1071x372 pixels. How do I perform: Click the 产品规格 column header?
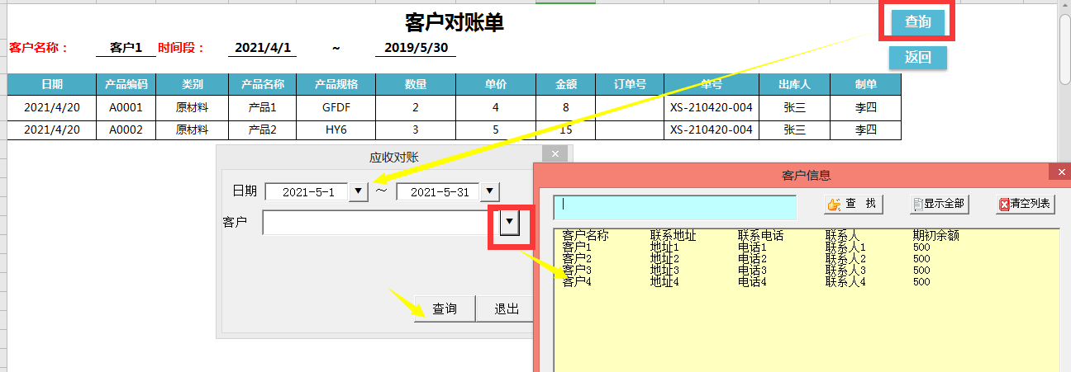click(336, 84)
